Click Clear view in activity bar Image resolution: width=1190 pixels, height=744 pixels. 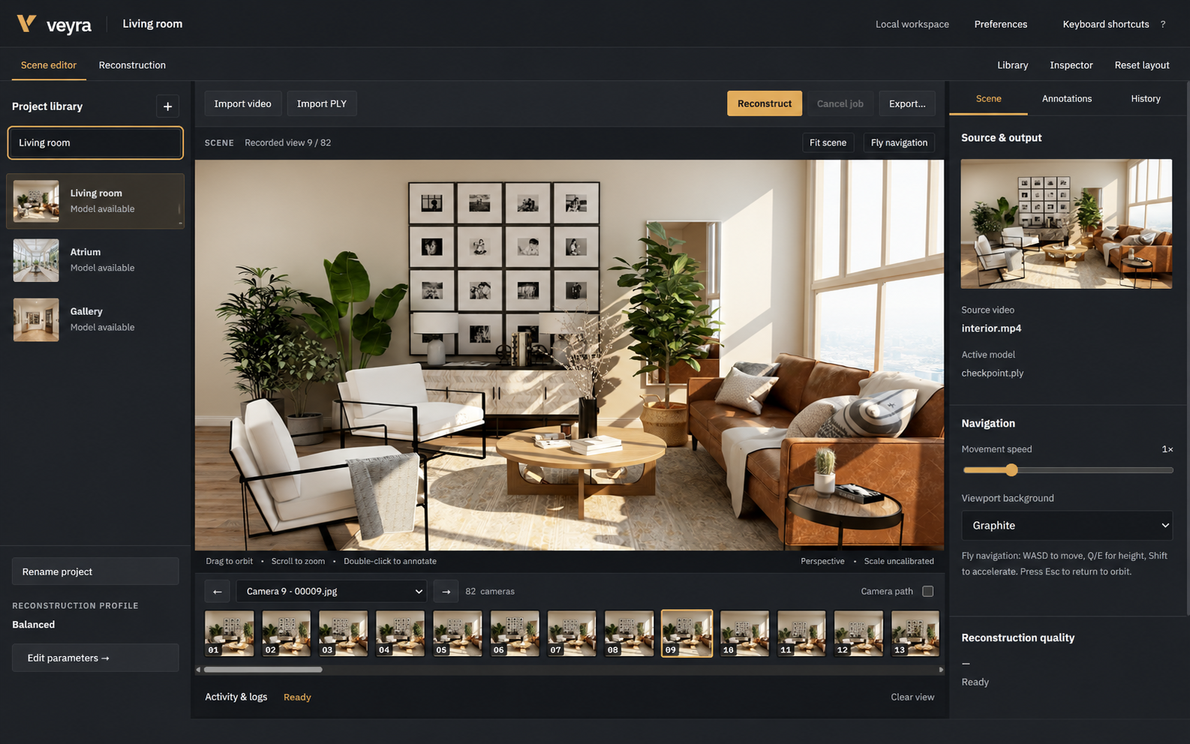pos(912,697)
